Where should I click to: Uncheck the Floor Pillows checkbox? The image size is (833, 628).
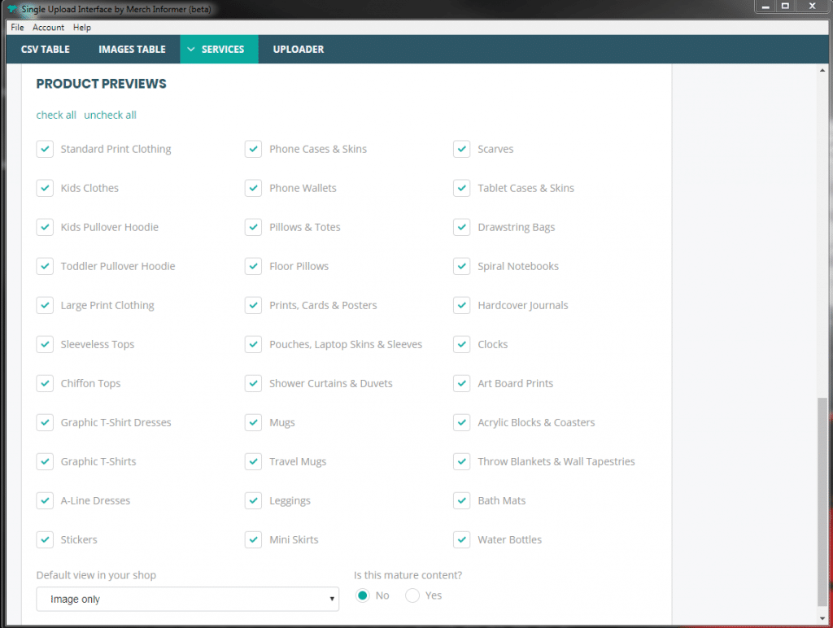coord(254,266)
